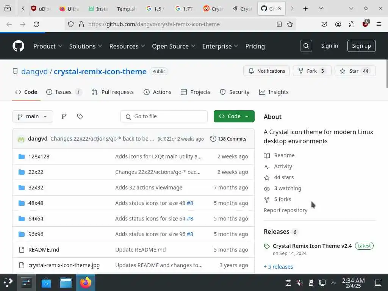This screenshot has width=388, height=291.
Task: Go back with browser back arrow
Action: coord(9,24)
